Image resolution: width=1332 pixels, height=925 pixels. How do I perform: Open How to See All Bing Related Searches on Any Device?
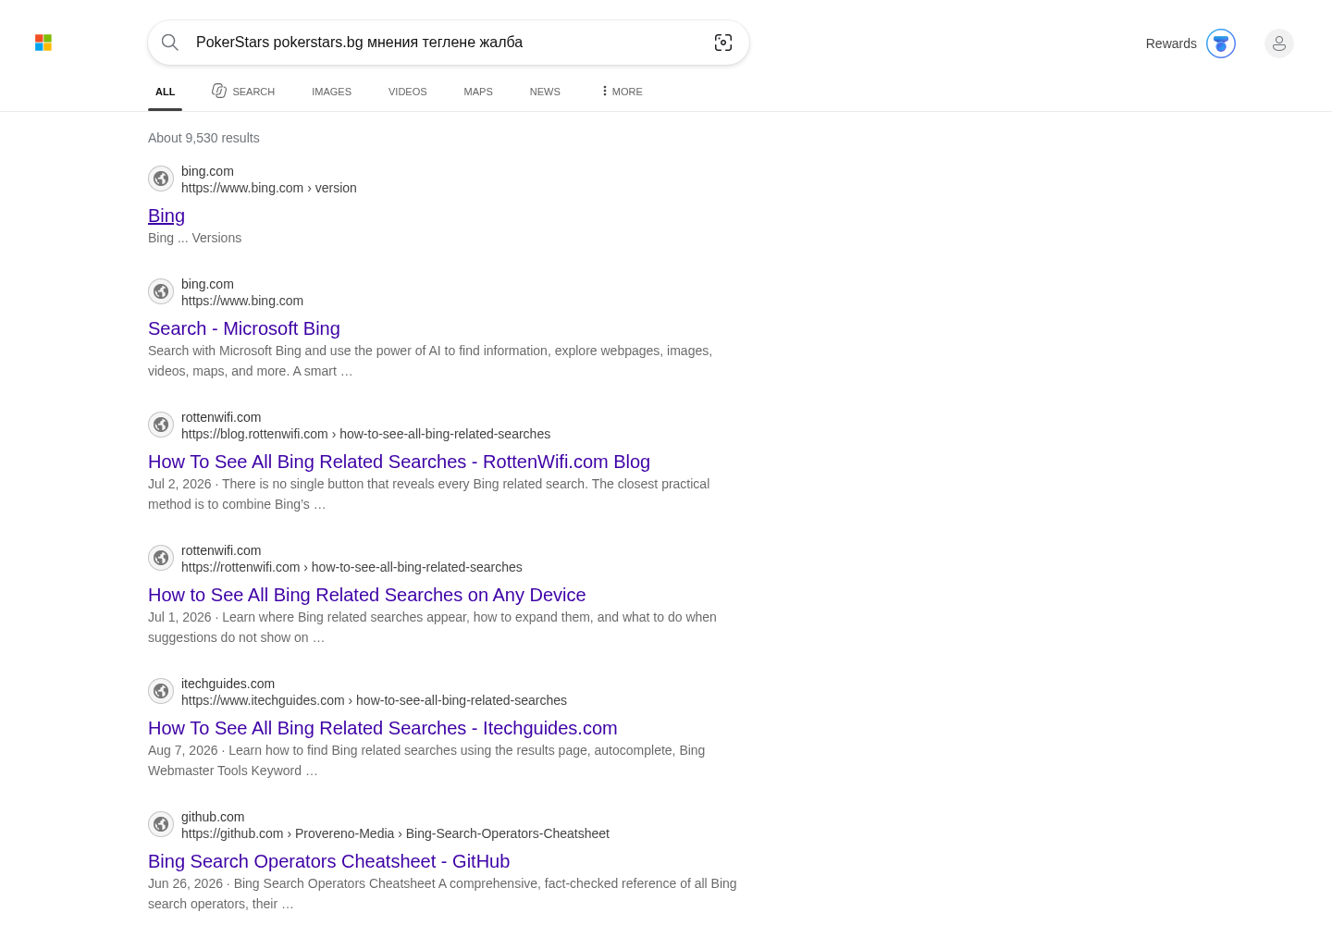(367, 595)
